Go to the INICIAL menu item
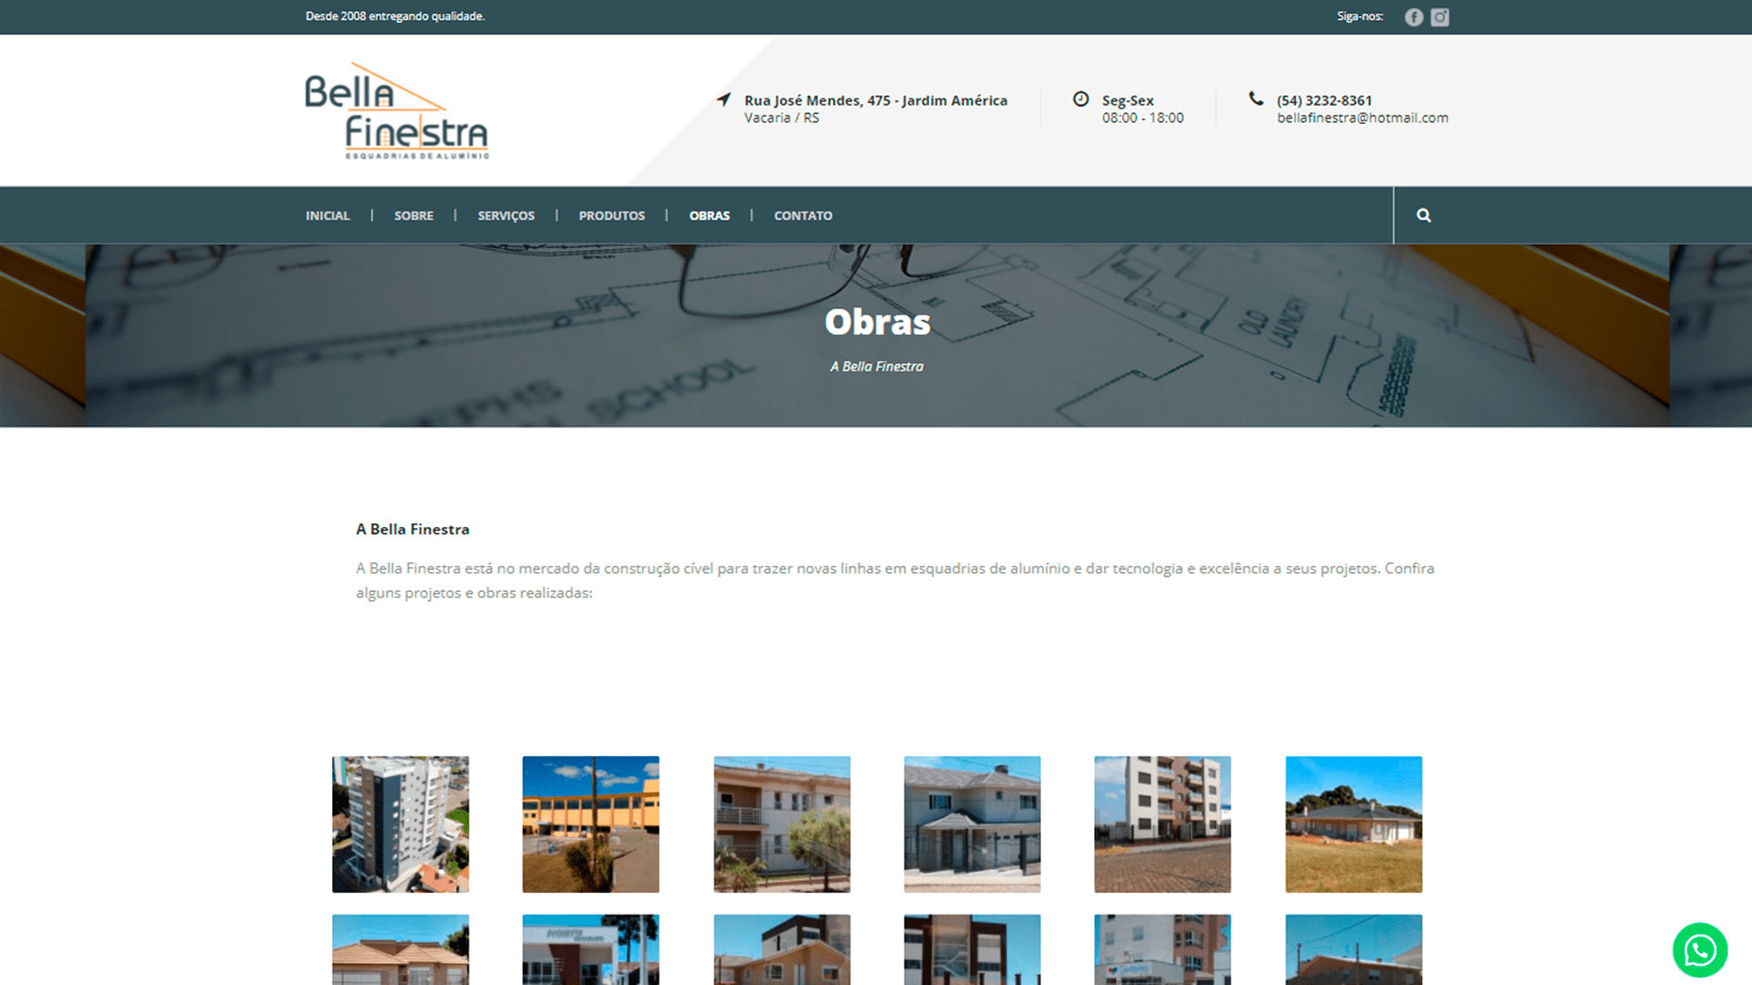1752x985 pixels. tap(328, 215)
